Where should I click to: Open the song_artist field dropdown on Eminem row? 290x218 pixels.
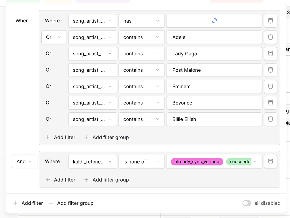click(x=92, y=86)
